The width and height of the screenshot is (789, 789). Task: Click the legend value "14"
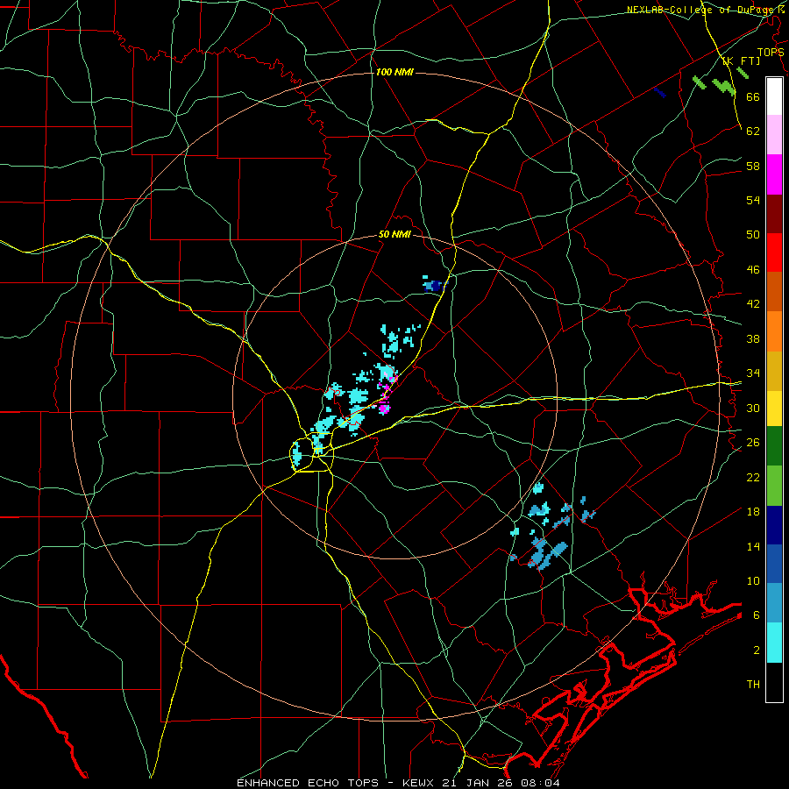753,546
